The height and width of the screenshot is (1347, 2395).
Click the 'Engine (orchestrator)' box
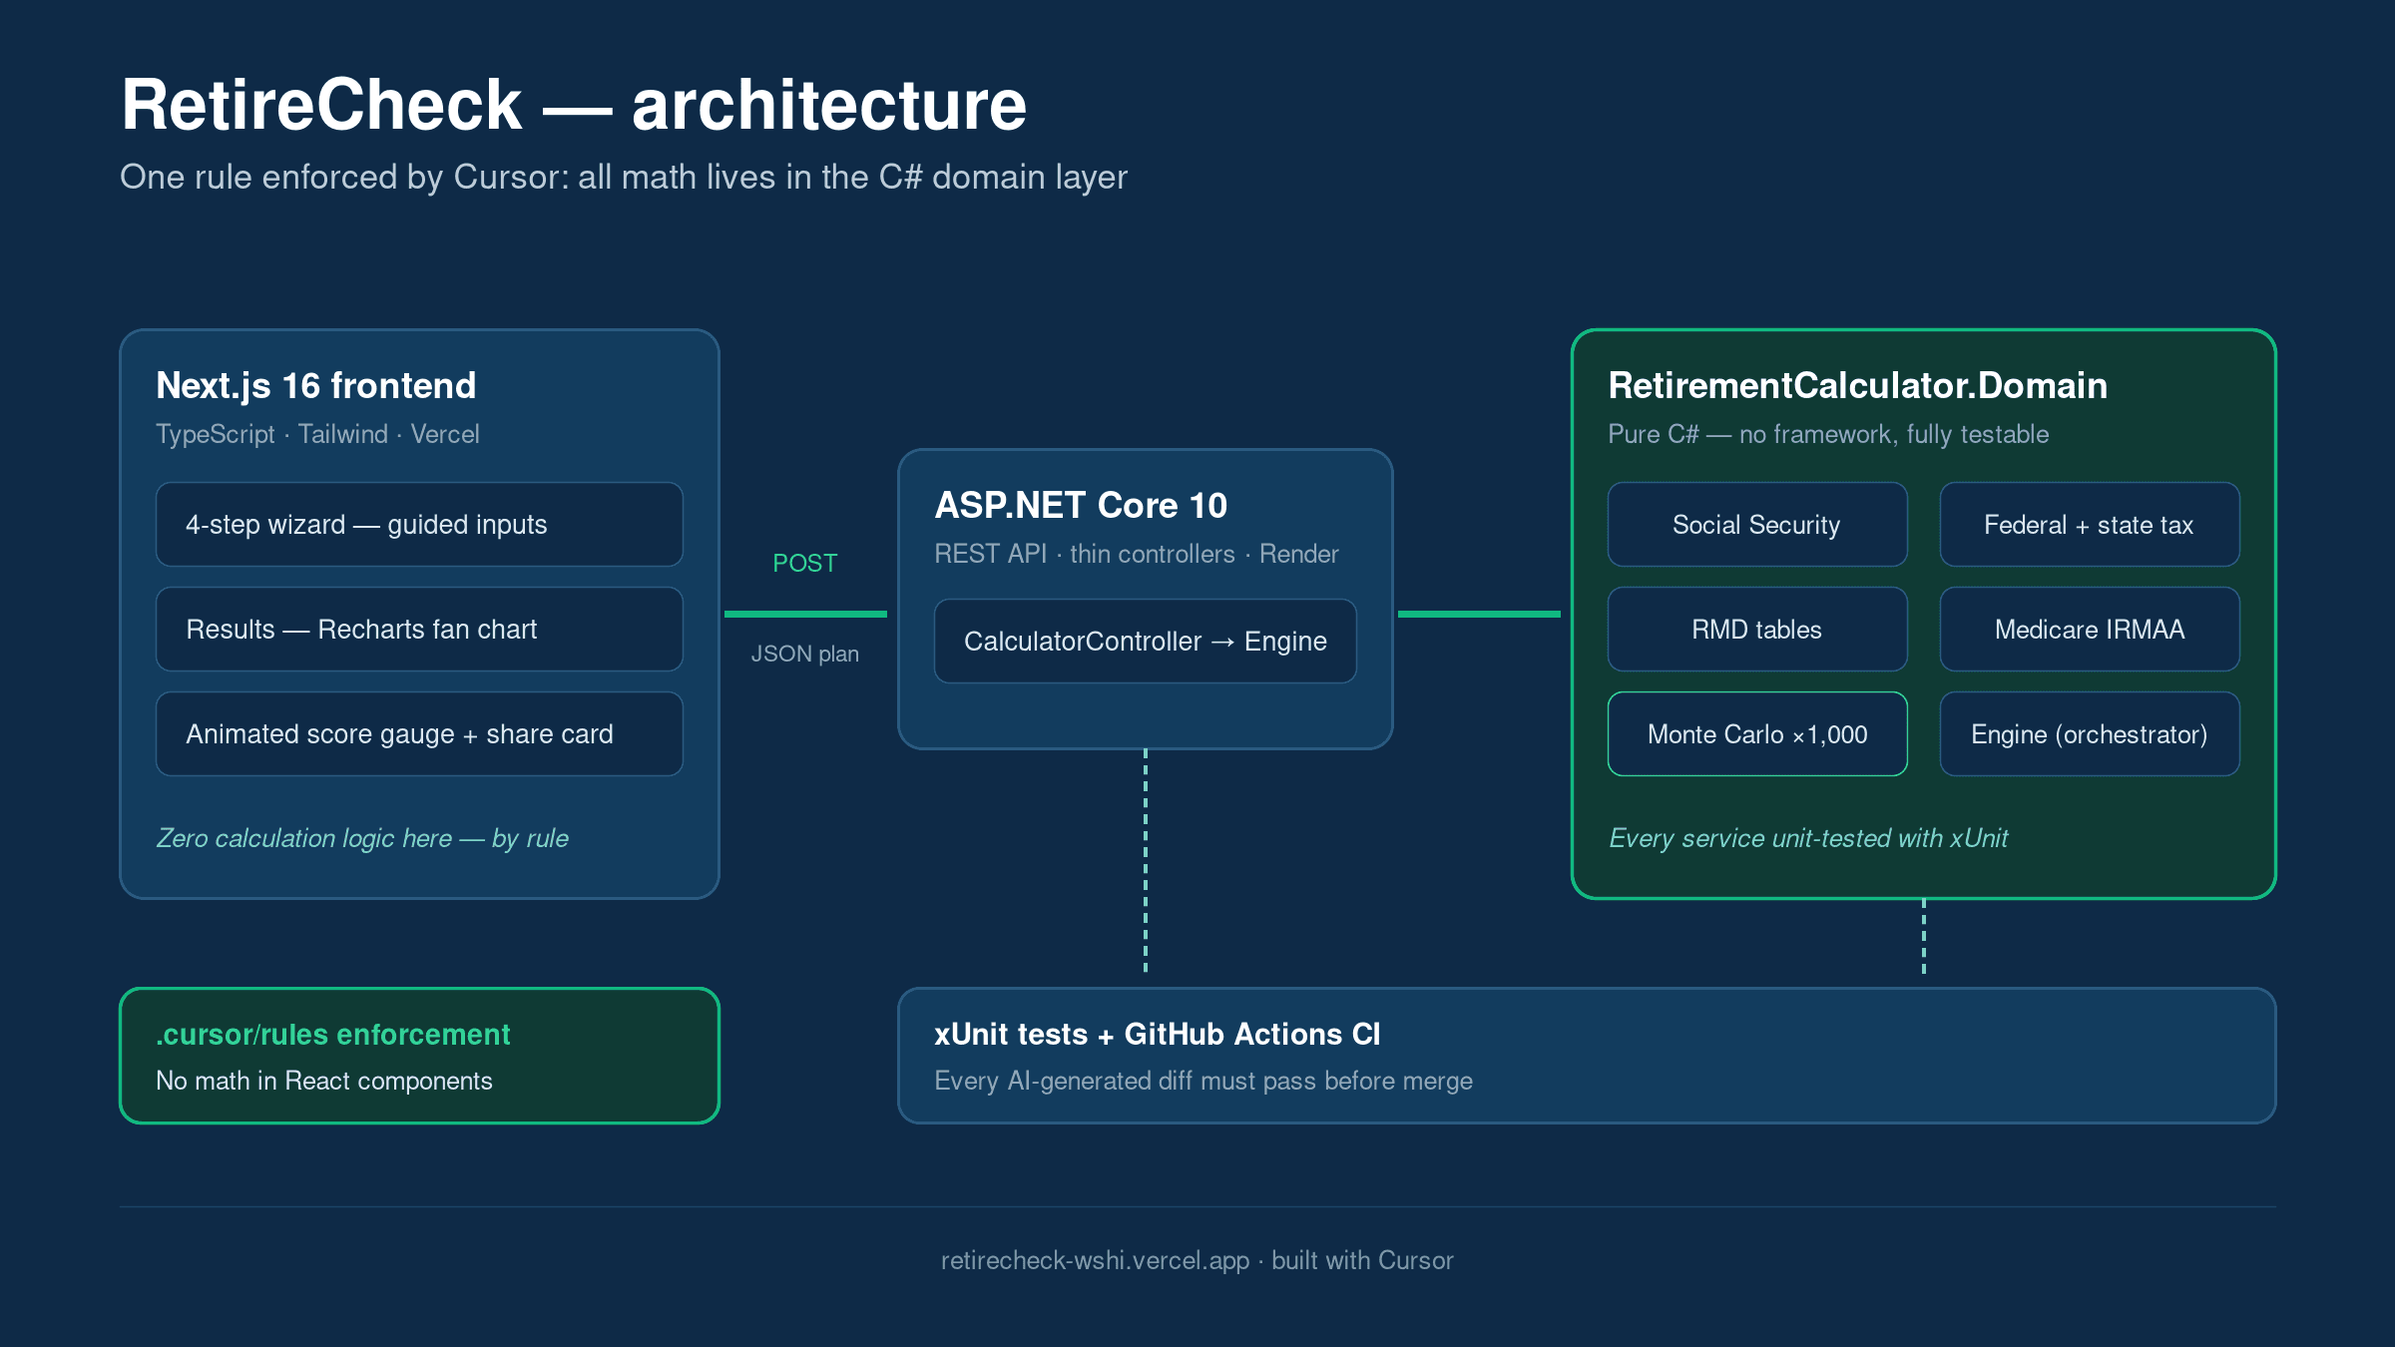click(2090, 734)
